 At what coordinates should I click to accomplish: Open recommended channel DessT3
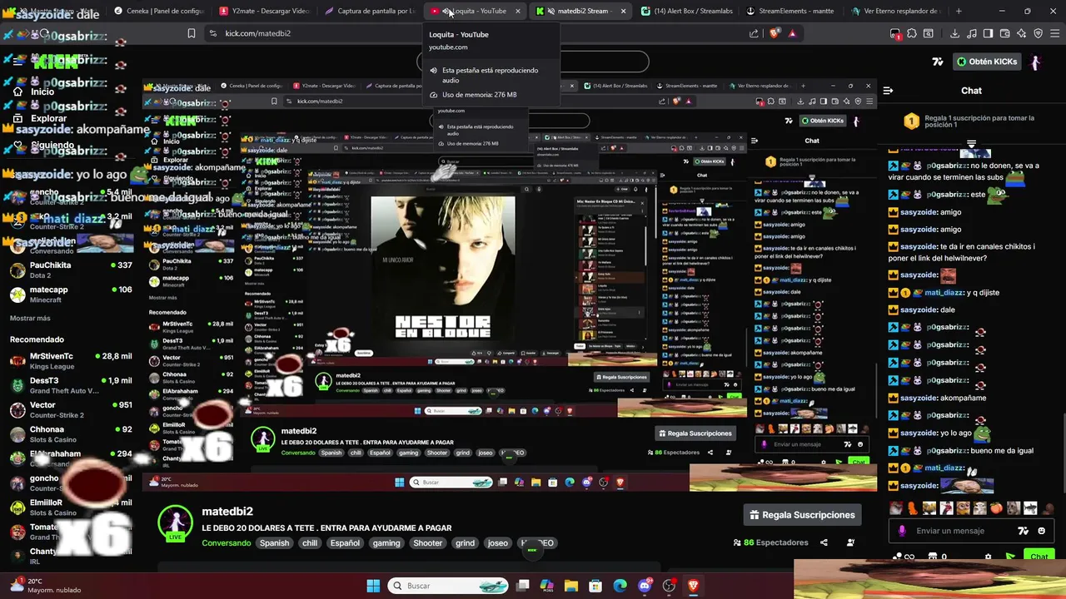pyautogui.click(x=71, y=385)
